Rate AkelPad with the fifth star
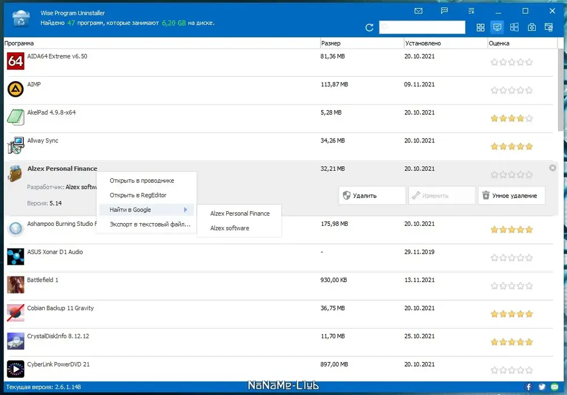Viewport: 567px width, 395px height. [529, 119]
